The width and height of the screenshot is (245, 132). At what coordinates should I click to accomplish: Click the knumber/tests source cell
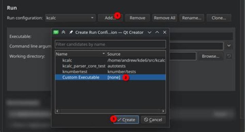tap(121, 72)
